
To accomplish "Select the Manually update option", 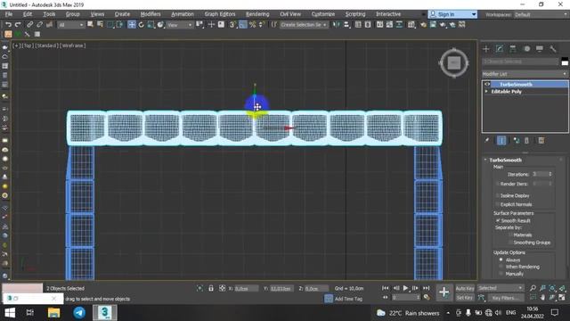I will [x=501, y=274].
